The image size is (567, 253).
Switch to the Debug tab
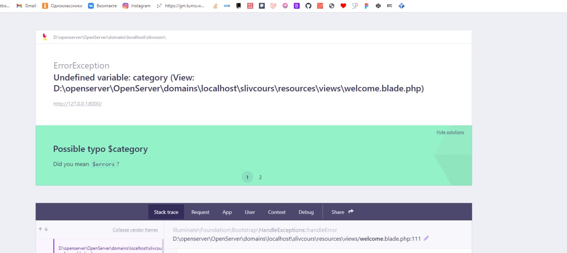point(306,212)
